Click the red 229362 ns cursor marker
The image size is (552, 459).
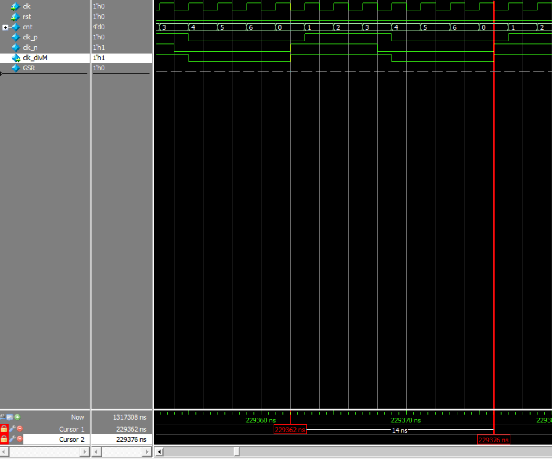(290, 430)
